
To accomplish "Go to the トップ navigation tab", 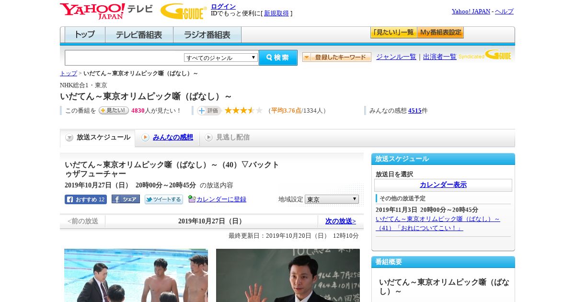I will [x=85, y=35].
